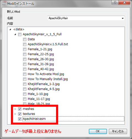This screenshot has height=139, width=132.
Task: Select the Data folder label
Action: [31, 39]
